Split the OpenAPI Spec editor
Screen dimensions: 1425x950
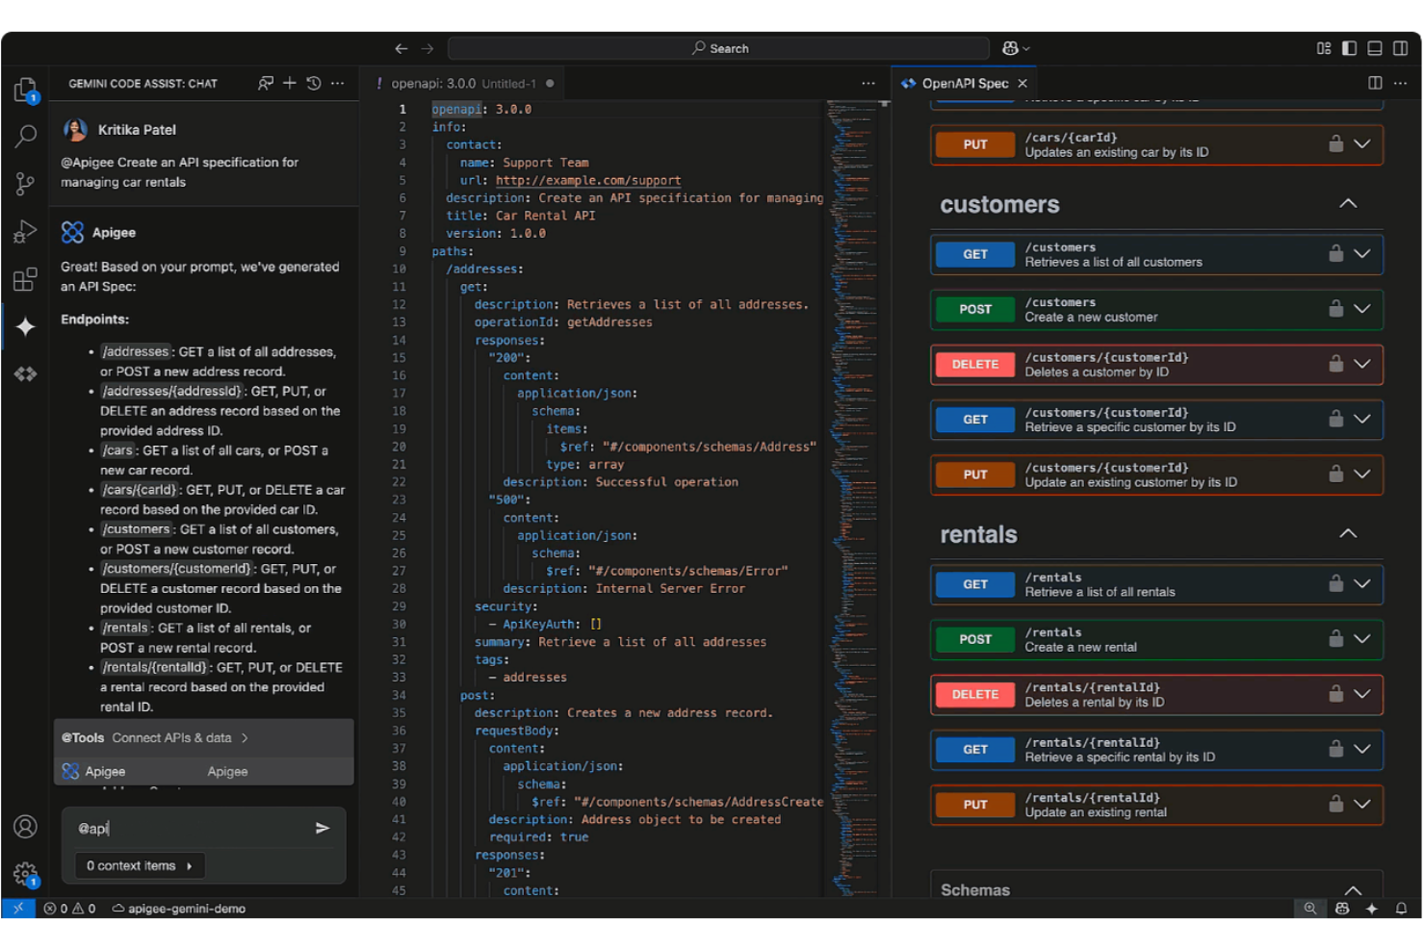click(1375, 83)
